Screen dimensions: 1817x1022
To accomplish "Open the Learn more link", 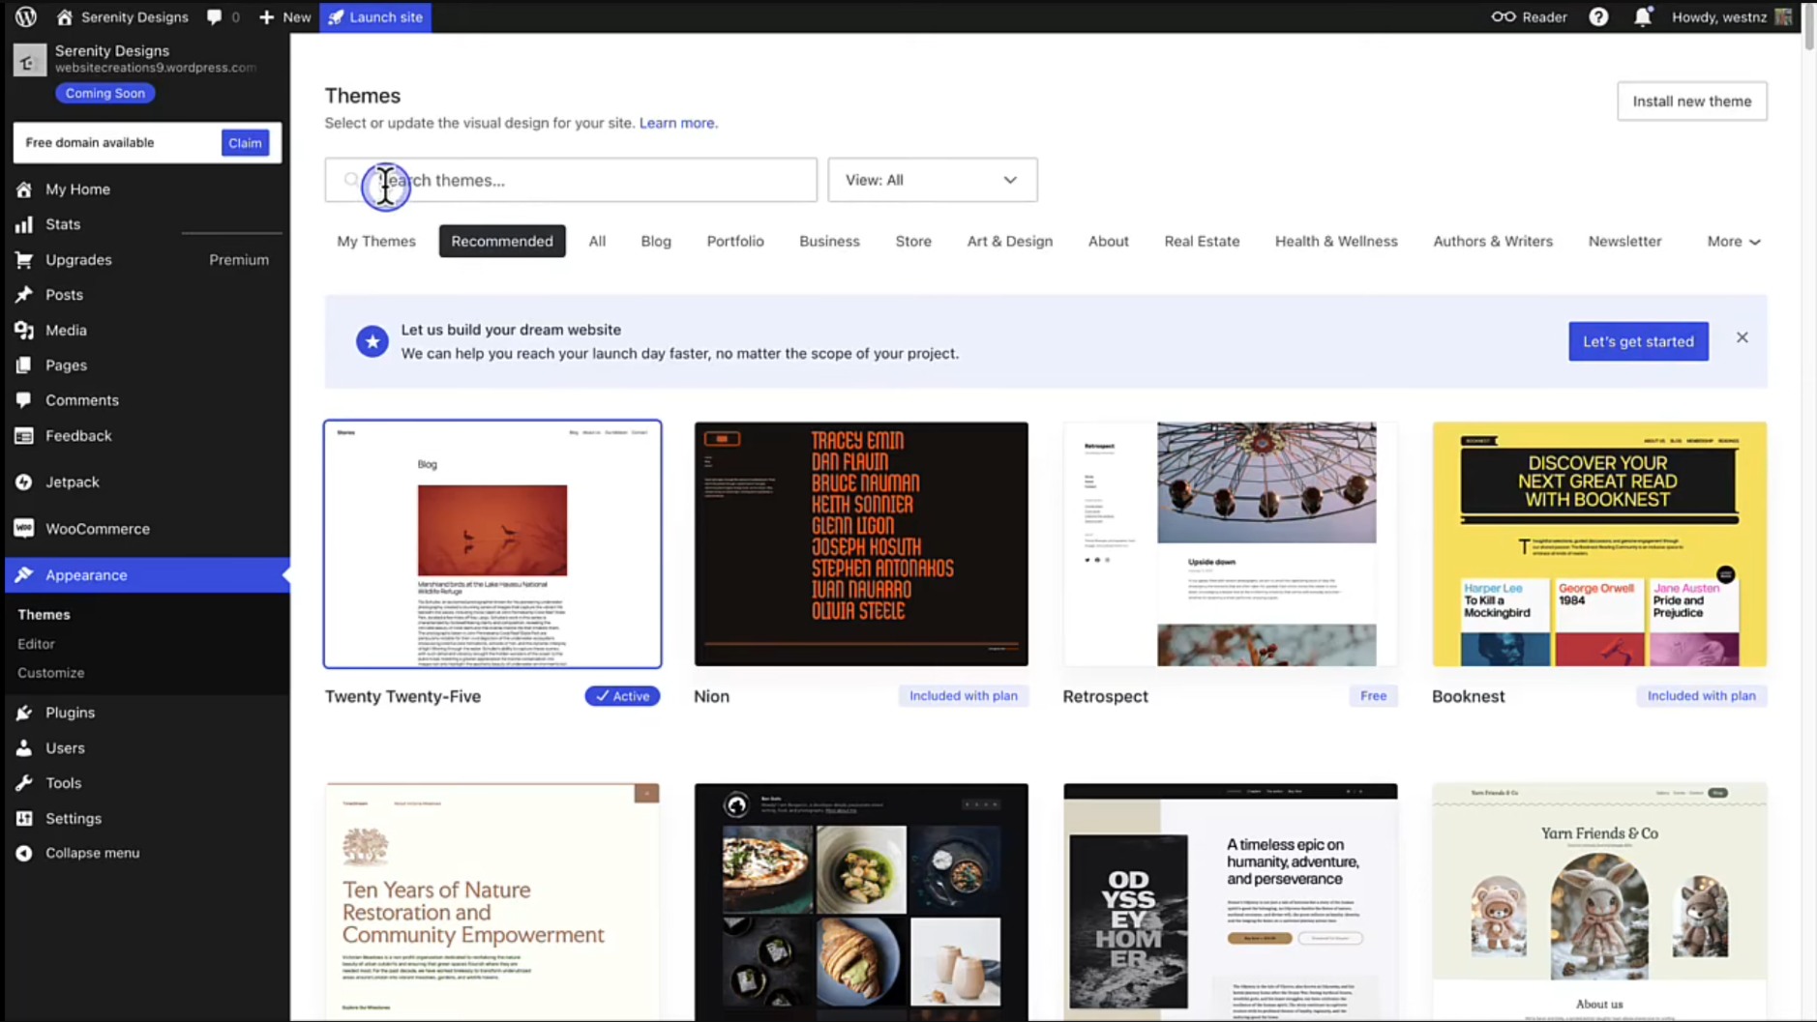I will coord(678,123).
